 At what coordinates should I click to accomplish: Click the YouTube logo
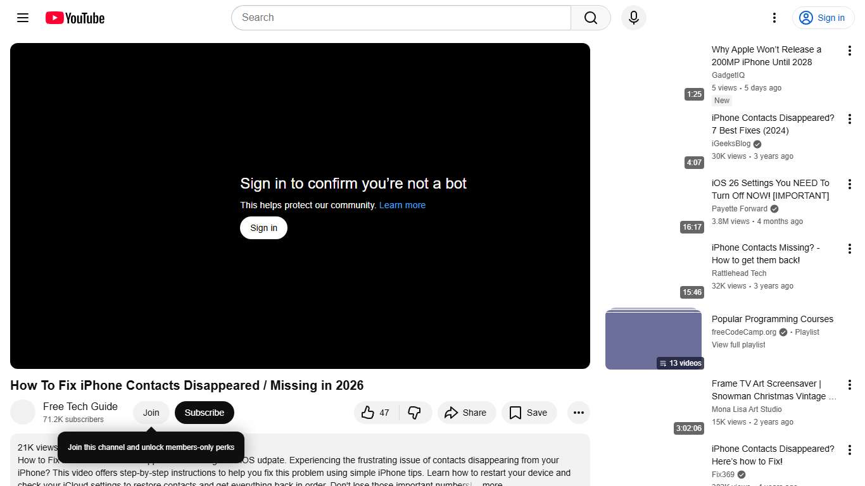coord(74,18)
